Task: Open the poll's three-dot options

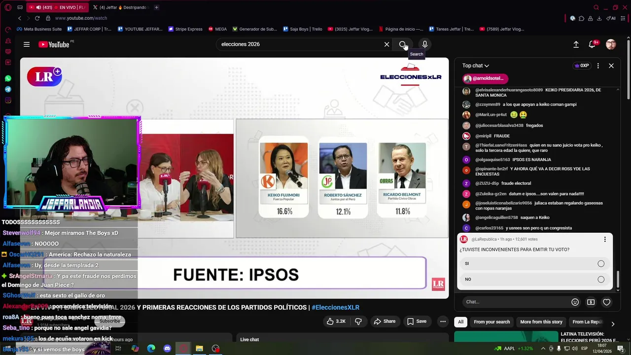Action: pyautogui.click(x=605, y=240)
